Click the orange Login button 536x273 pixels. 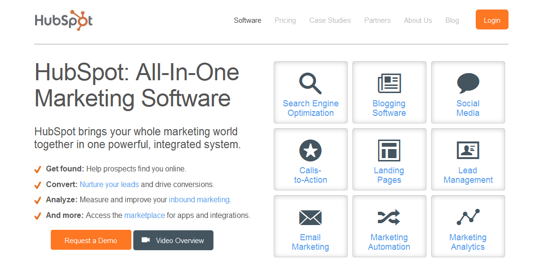pos(492,19)
